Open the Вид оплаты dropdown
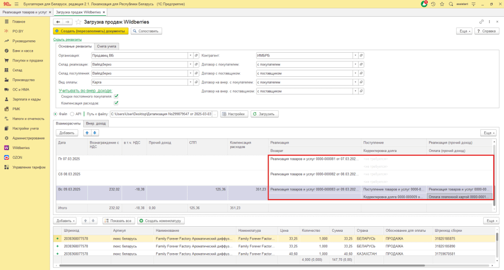The image size is (504, 270). (x=190, y=82)
